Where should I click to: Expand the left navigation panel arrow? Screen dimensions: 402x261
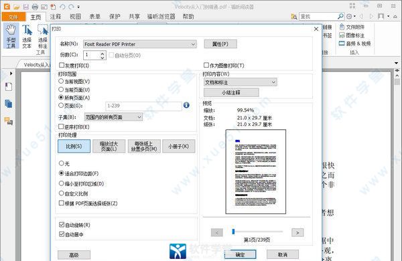tap(11, 74)
